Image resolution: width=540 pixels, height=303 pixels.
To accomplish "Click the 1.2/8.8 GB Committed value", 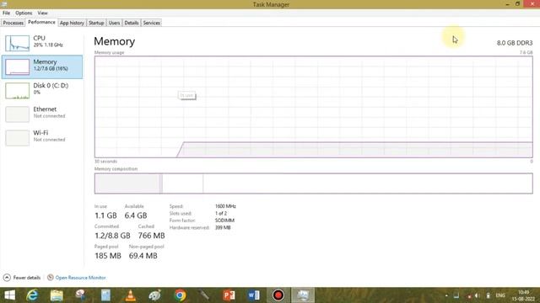I will pos(112,236).
